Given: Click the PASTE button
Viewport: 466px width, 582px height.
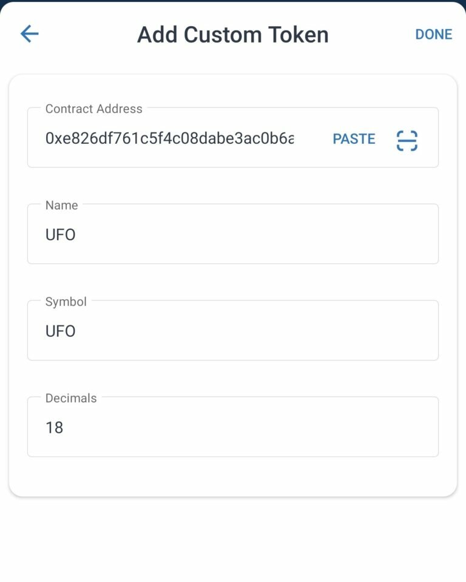Looking at the screenshot, I should (x=354, y=139).
